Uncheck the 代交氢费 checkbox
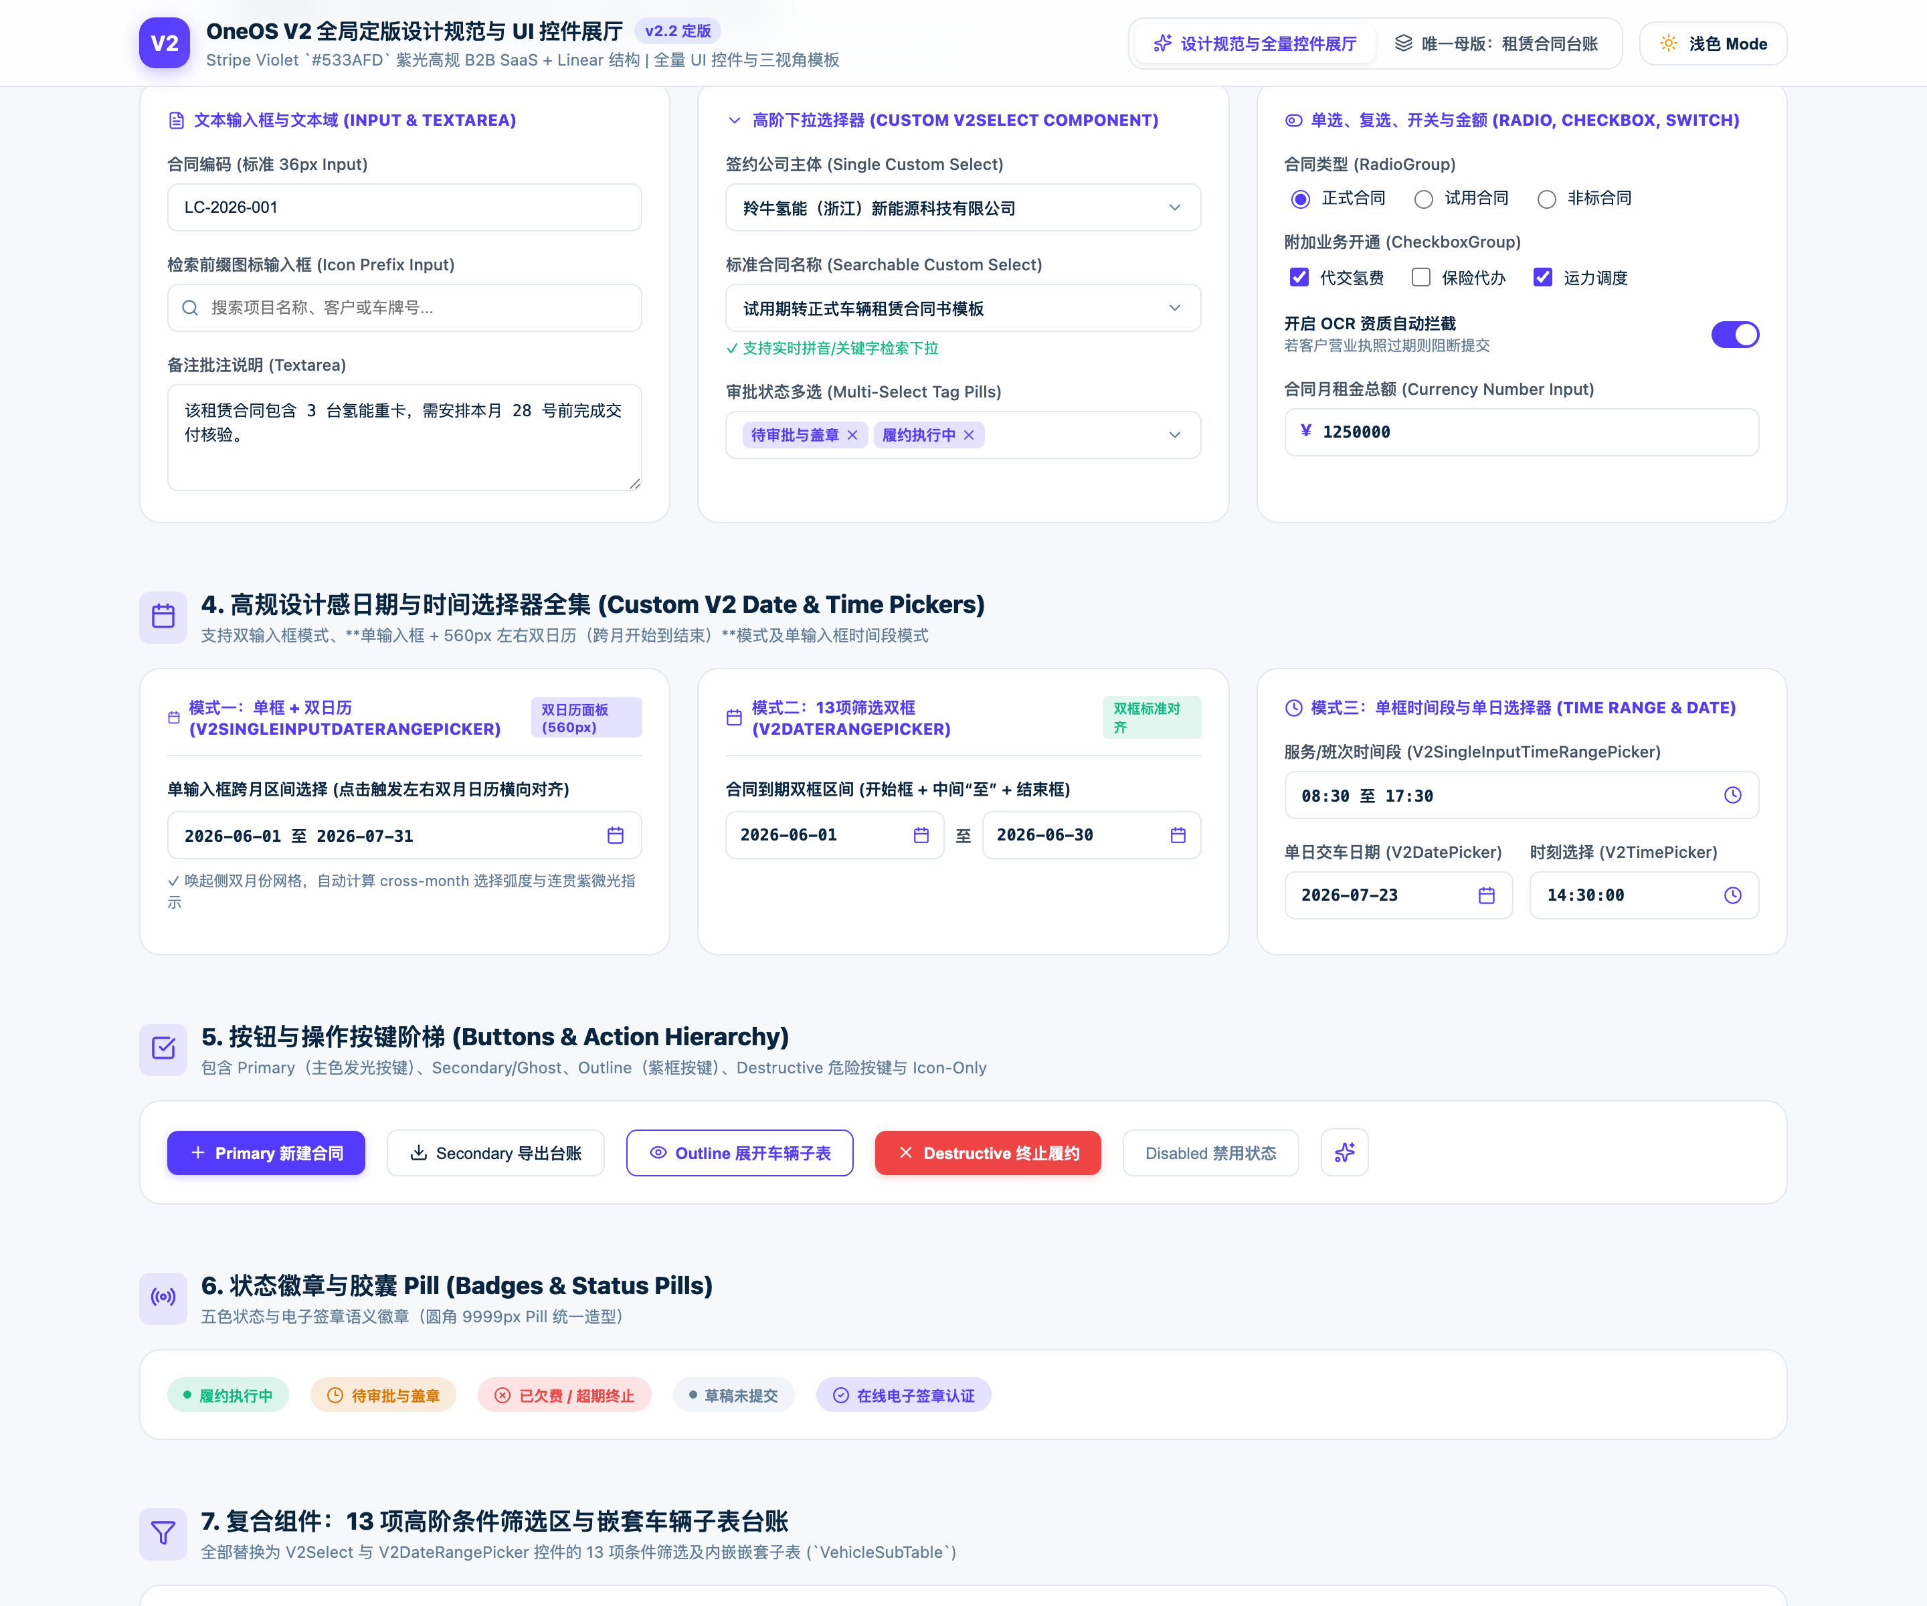Image resolution: width=1927 pixels, height=1606 pixels. click(x=1299, y=277)
